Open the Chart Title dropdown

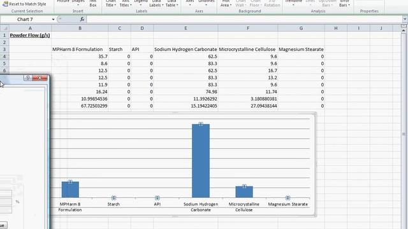point(110,3)
